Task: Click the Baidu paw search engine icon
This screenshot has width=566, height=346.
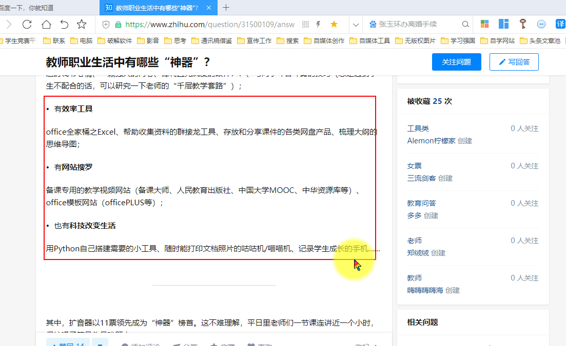Action: coord(373,25)
